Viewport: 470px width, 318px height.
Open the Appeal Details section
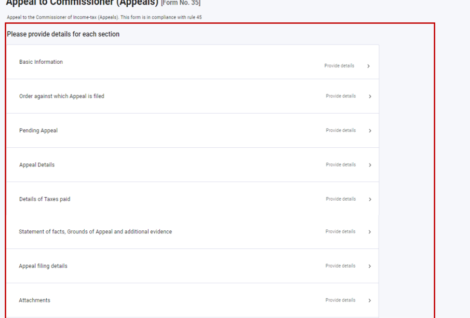pos(193,164)
